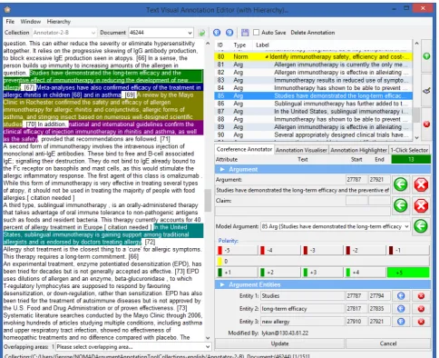Enable the Auto Save checkbox

(257, 33)
